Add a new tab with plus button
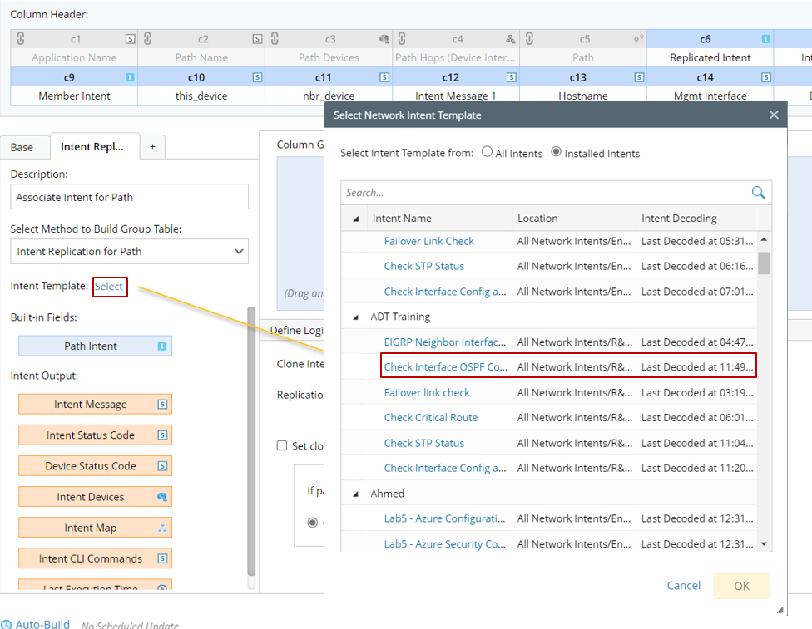Screen dimensions: 812x629 pyautogui.click(x=152, y=147)
